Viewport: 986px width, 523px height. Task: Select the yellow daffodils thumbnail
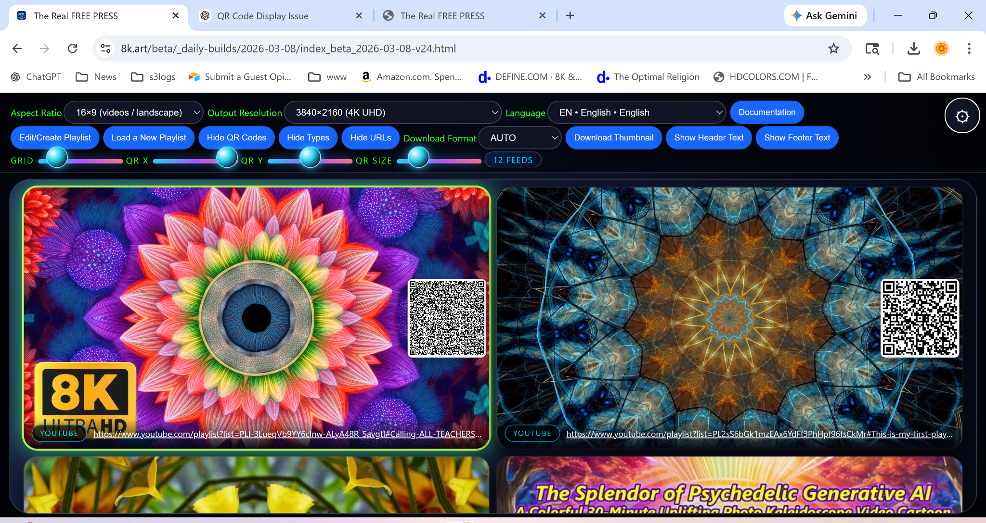[257, 485]
